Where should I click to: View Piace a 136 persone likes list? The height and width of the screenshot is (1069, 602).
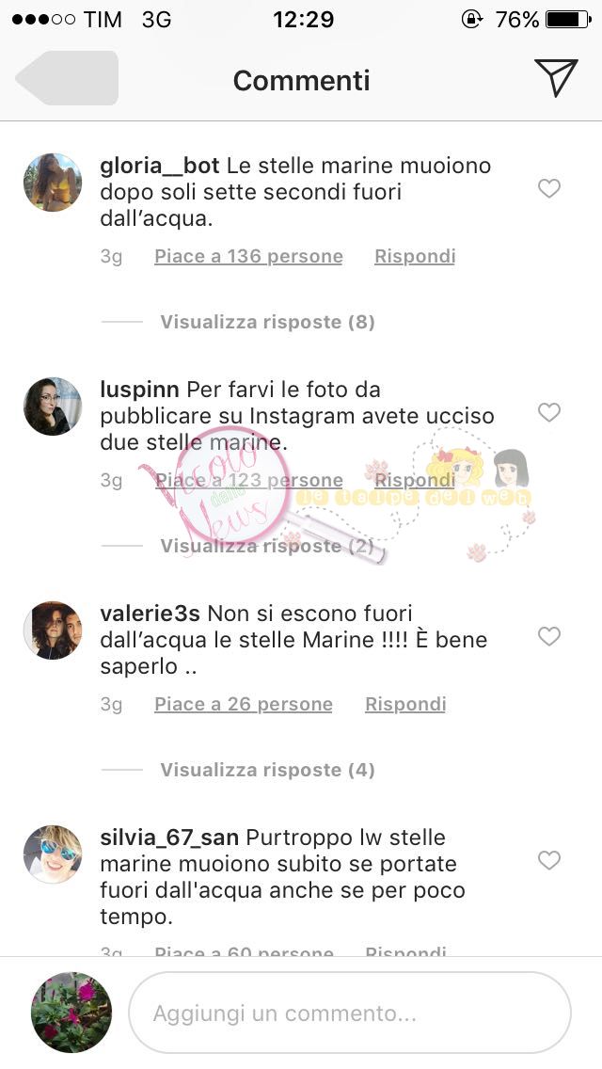point(248,256)
